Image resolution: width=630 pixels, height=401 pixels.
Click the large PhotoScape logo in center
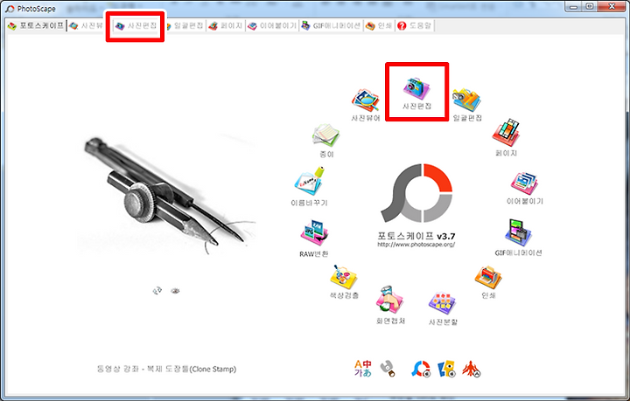pos(416,192)
